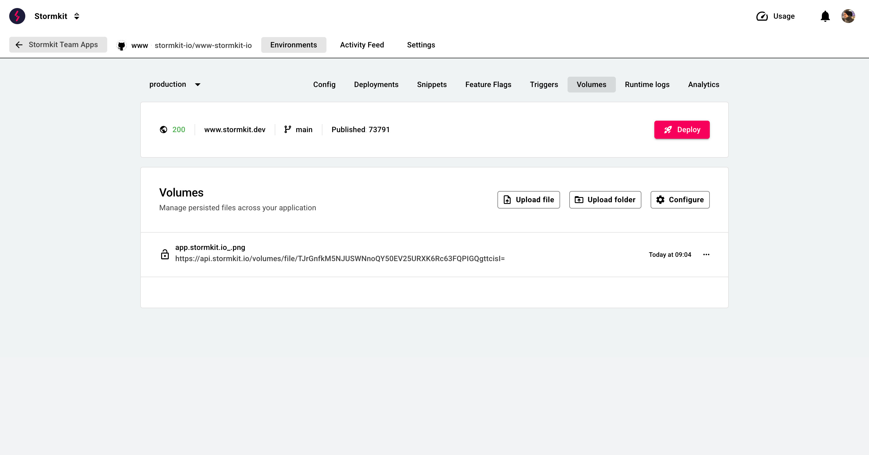Image resolution: width=869 pixels, height=455 pixels.
Task: Click the deploy rocket icon button
Action: [668, 129]
